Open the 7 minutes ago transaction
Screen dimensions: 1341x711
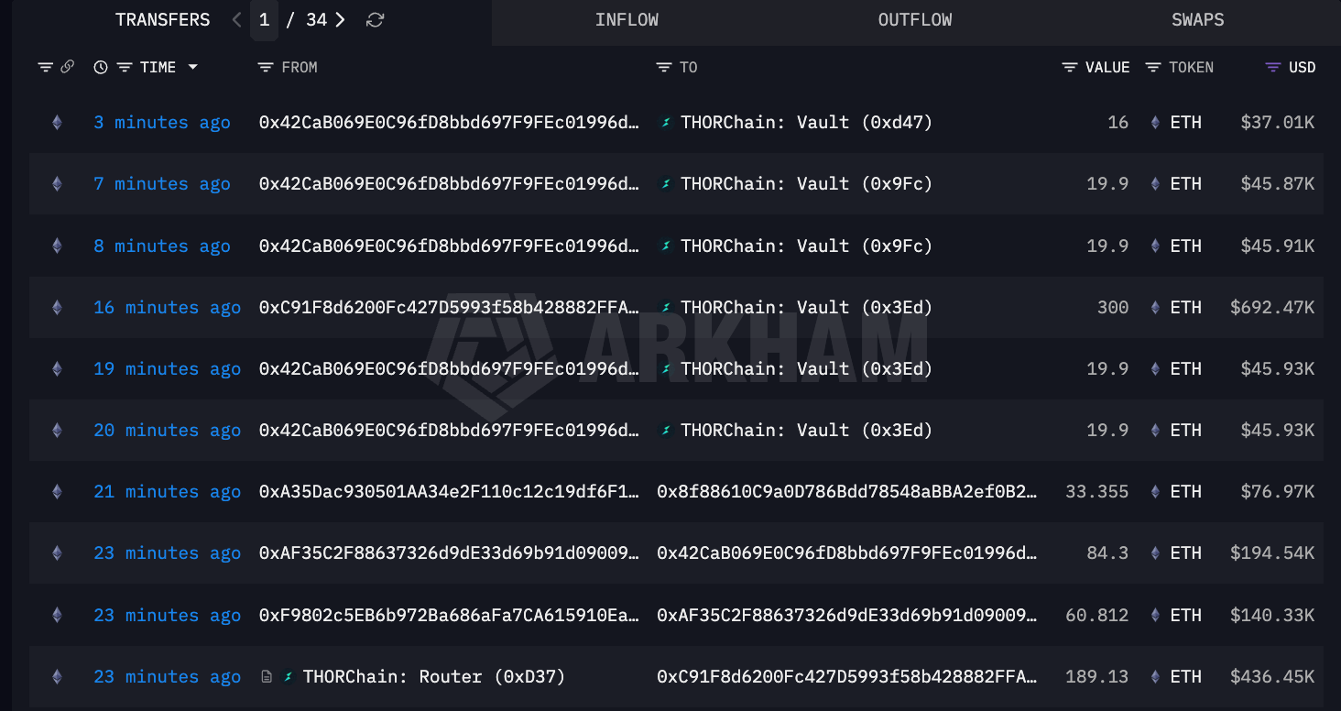(162, 184)
